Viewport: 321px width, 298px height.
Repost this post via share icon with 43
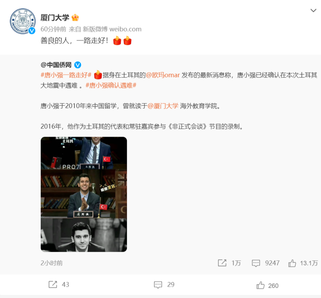59,285
